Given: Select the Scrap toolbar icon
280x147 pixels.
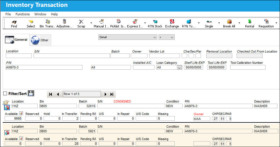Looking at the screenshot, I should 81,22.
